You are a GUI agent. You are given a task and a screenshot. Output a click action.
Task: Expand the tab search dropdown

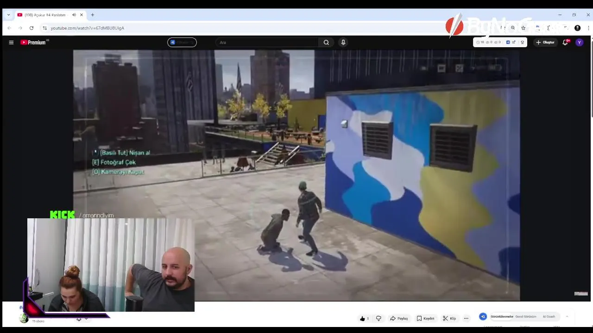pyautogui.click(x=8, y=15)
